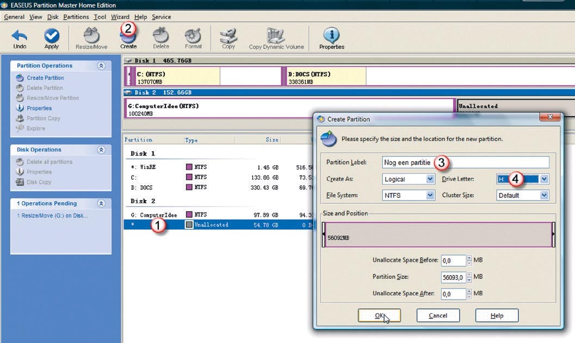Adjust the Unallocate Space Before spinner

coord(469,260)
